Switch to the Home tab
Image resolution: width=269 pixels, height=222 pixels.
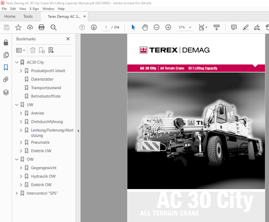10,16
